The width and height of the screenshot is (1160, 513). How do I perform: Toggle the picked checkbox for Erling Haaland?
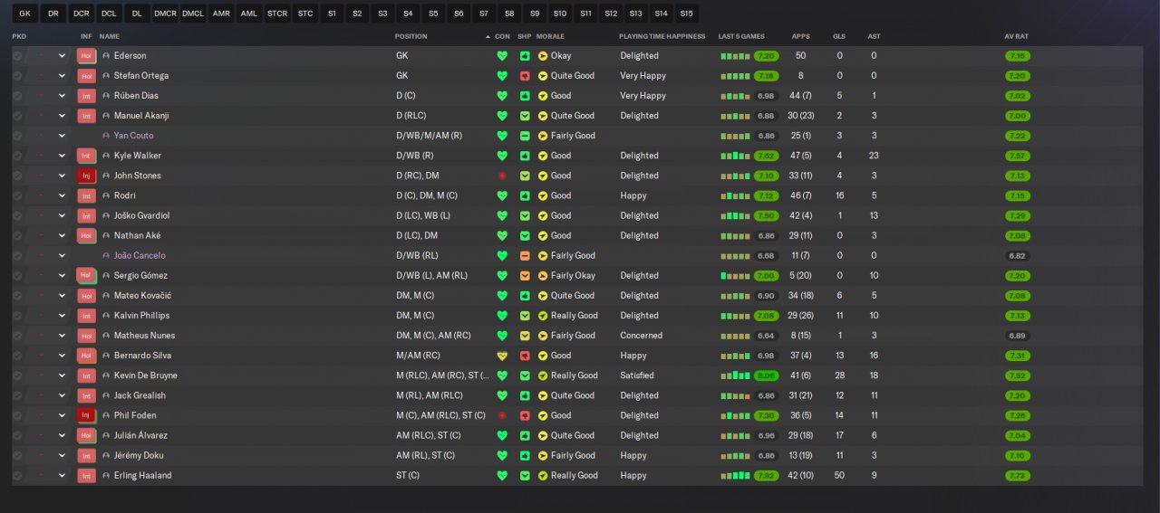pos(17,476)
